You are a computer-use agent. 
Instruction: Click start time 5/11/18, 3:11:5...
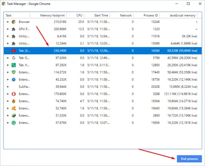tap(99, 65)
